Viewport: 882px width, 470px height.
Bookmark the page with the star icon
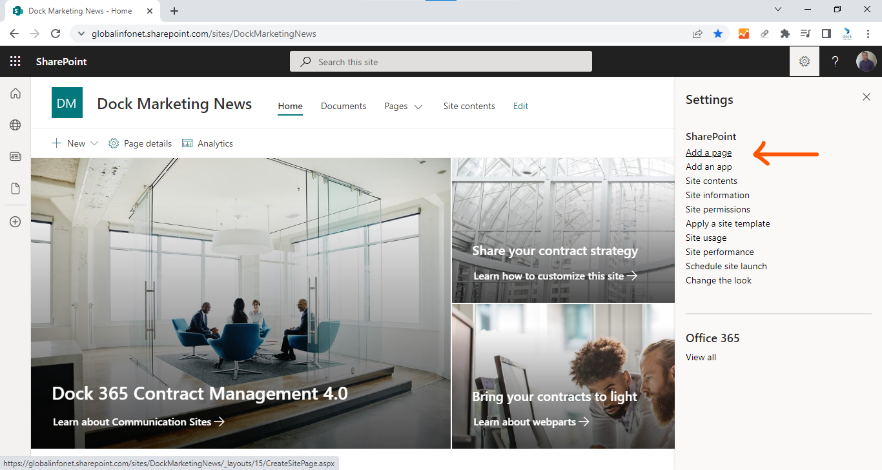(718, 33)
